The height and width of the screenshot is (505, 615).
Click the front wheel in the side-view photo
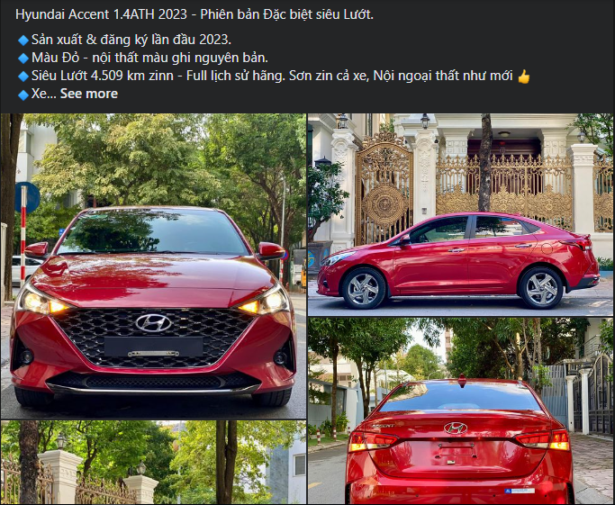point(364,289)
